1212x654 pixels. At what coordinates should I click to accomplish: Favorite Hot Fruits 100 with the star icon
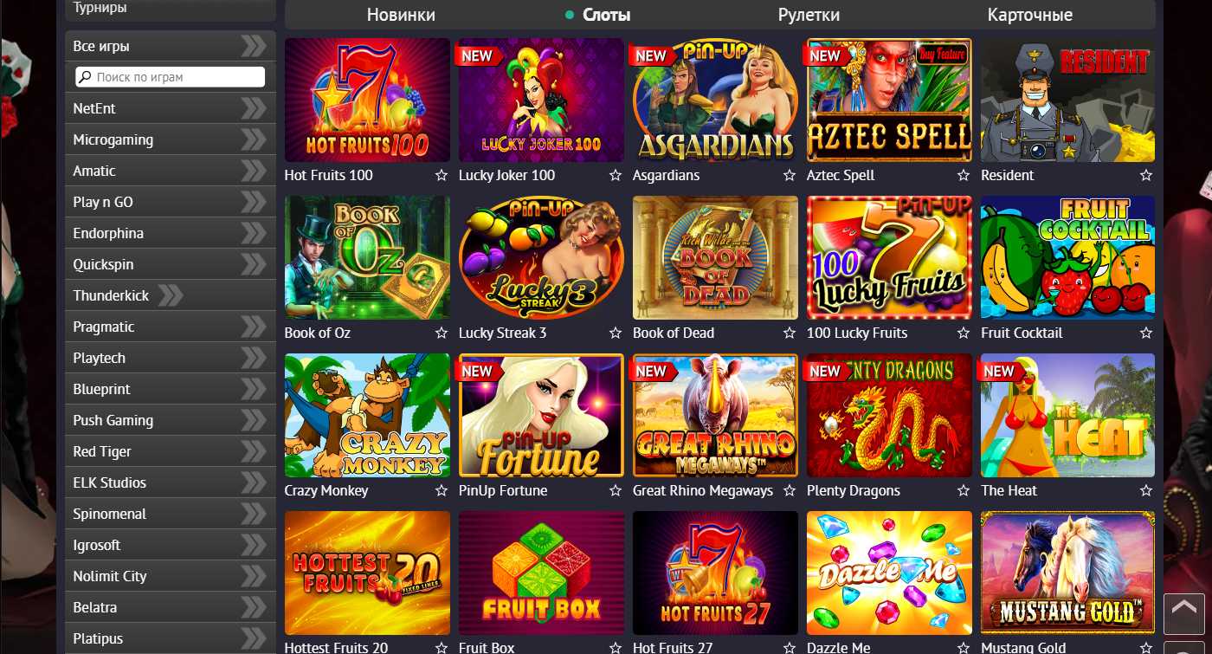click(442, 175)
